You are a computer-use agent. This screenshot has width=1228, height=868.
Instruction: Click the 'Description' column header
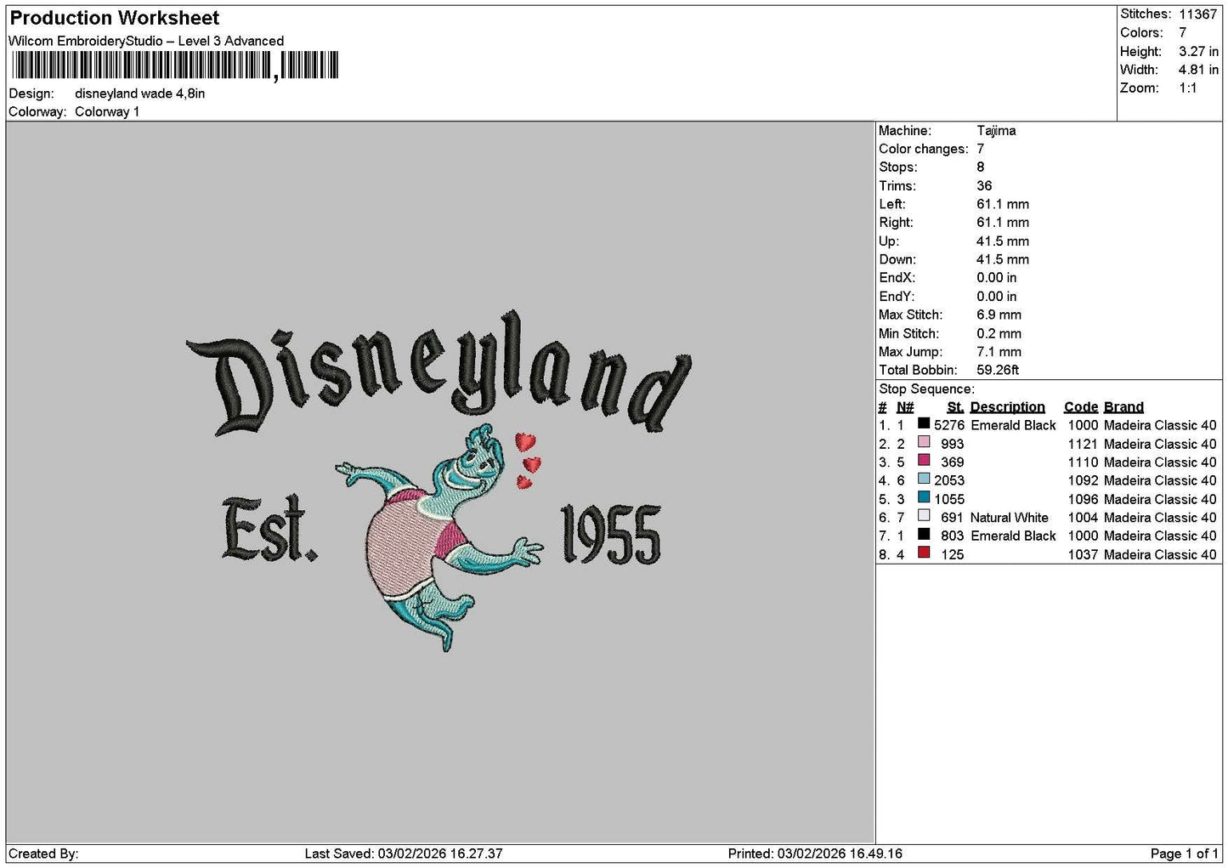pyautogui.click(x=1007, y=407)
